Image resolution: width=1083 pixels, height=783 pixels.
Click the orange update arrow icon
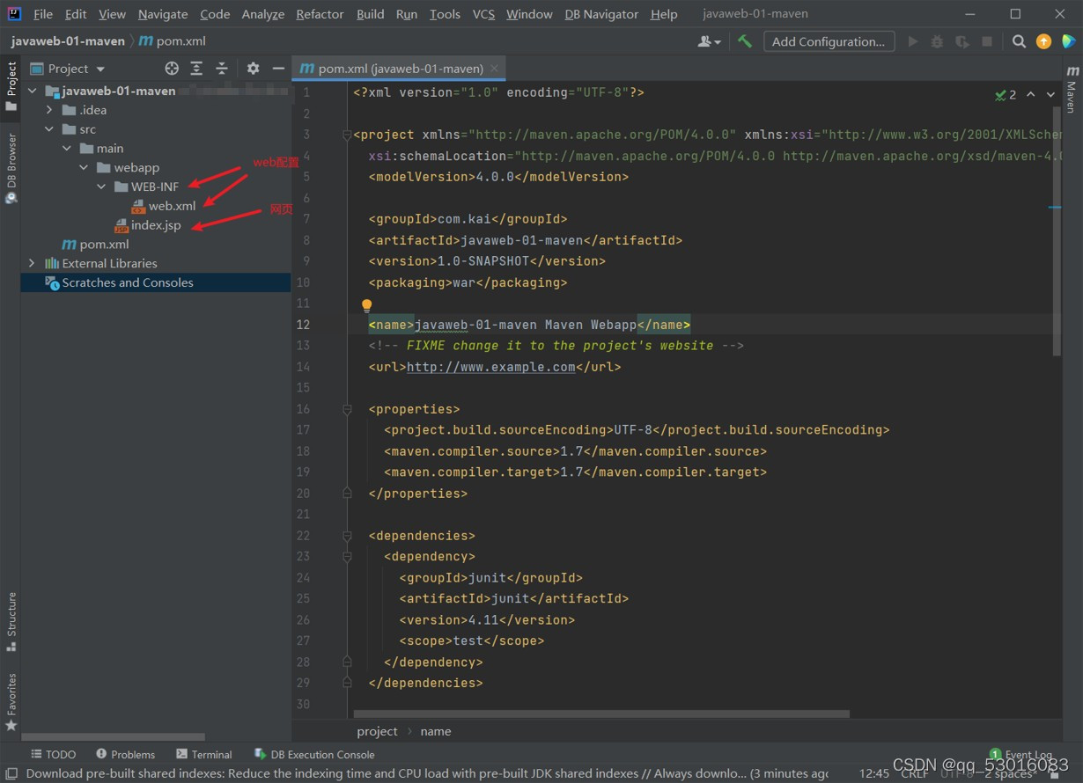click(1043, 41)
